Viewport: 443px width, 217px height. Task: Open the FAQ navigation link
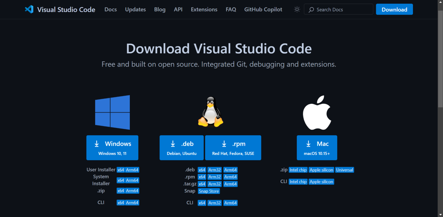click(x=231, y=10)
